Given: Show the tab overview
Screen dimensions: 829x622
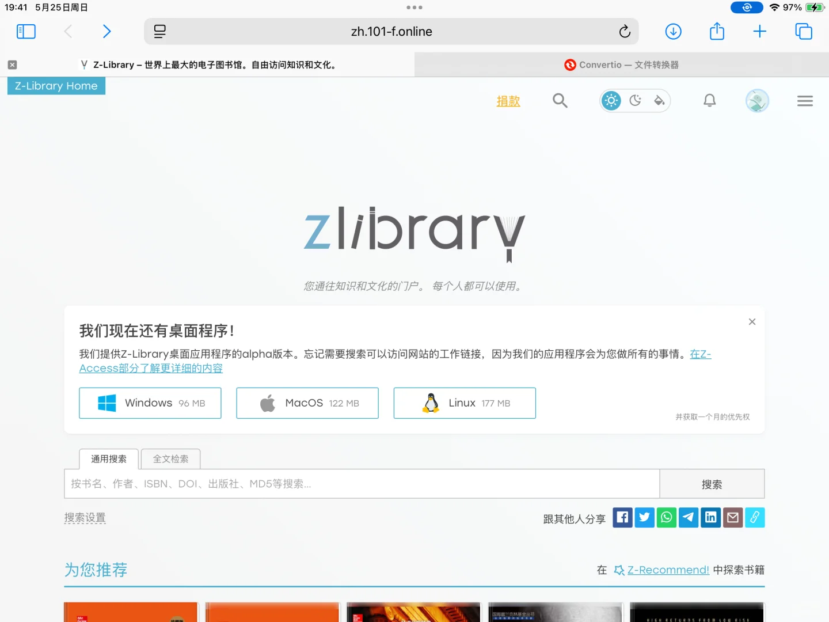Looking at the screenshot, I should [804, 31].
